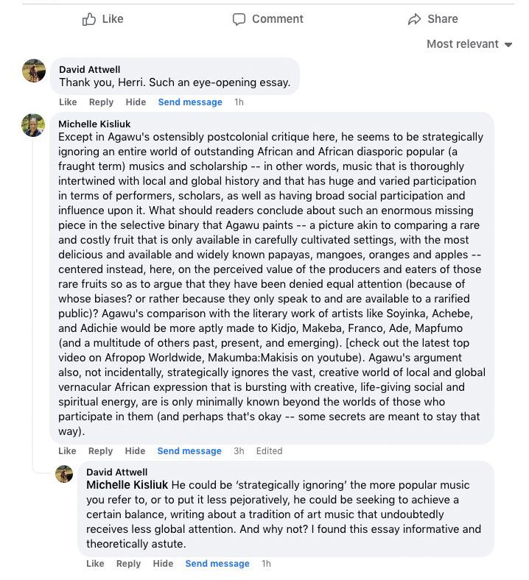Like Michelle Kisliuk's long comment
The height and width of the screenshot is (580, 529).
click(68, 451)
